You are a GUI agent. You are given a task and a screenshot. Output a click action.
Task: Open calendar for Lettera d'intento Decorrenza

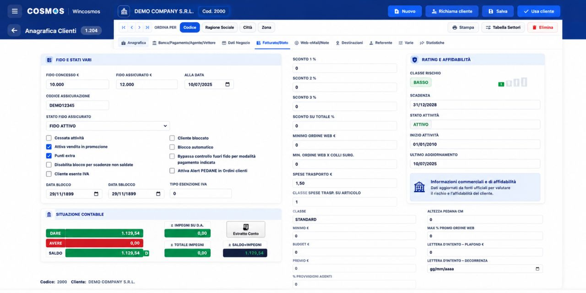click(x=537, y=269)
